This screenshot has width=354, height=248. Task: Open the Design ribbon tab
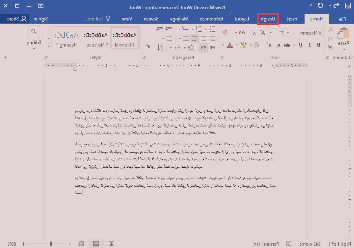point(268,19)
